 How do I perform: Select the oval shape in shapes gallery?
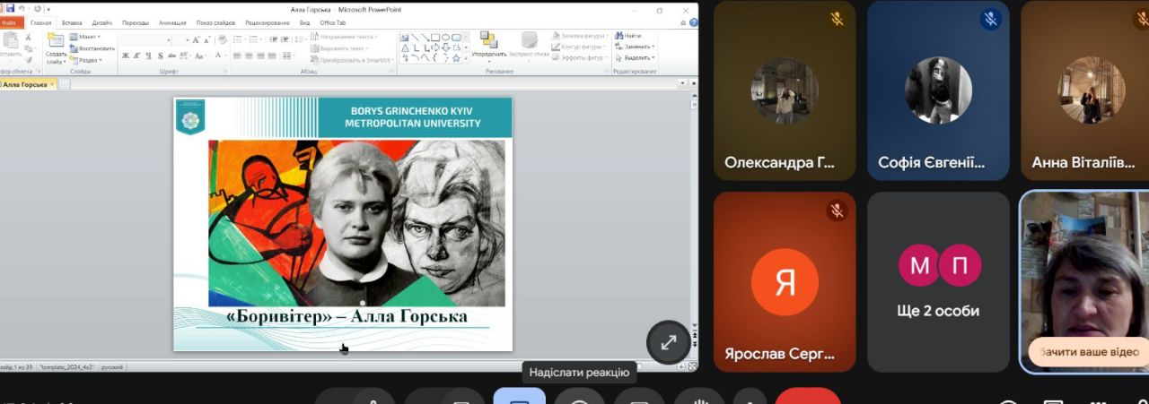coord(445,37)
